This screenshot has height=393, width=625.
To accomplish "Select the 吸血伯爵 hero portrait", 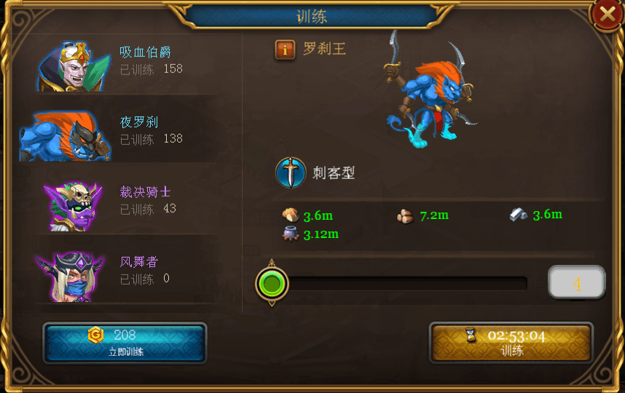I will click(74, 66).
